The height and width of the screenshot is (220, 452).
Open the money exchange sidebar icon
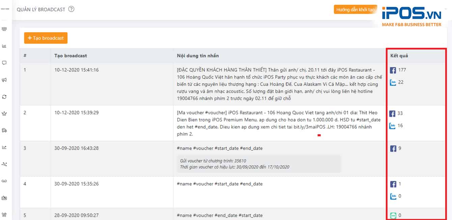4,131
